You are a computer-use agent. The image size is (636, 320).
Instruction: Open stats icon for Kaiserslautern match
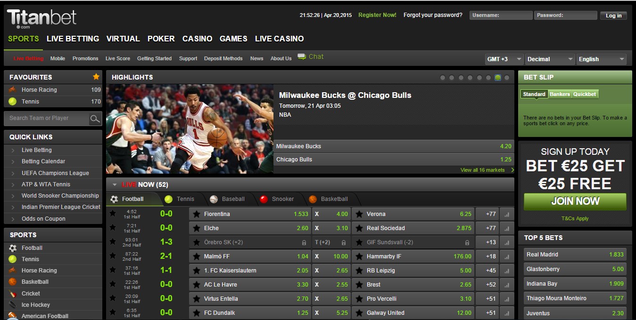(x=507, y=271)
